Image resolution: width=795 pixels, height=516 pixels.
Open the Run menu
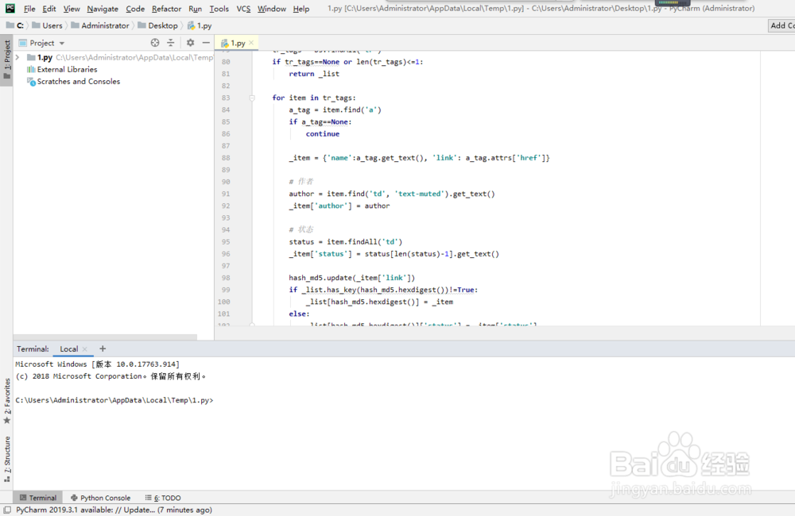(195, 9)
